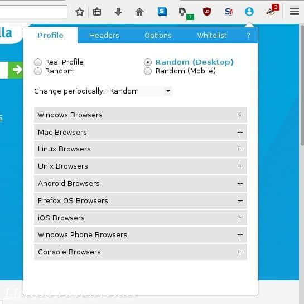This screenshot has width=304, height=304.
Task: Click the blue user-agent profile icon
Action: [x=249, y=12]
